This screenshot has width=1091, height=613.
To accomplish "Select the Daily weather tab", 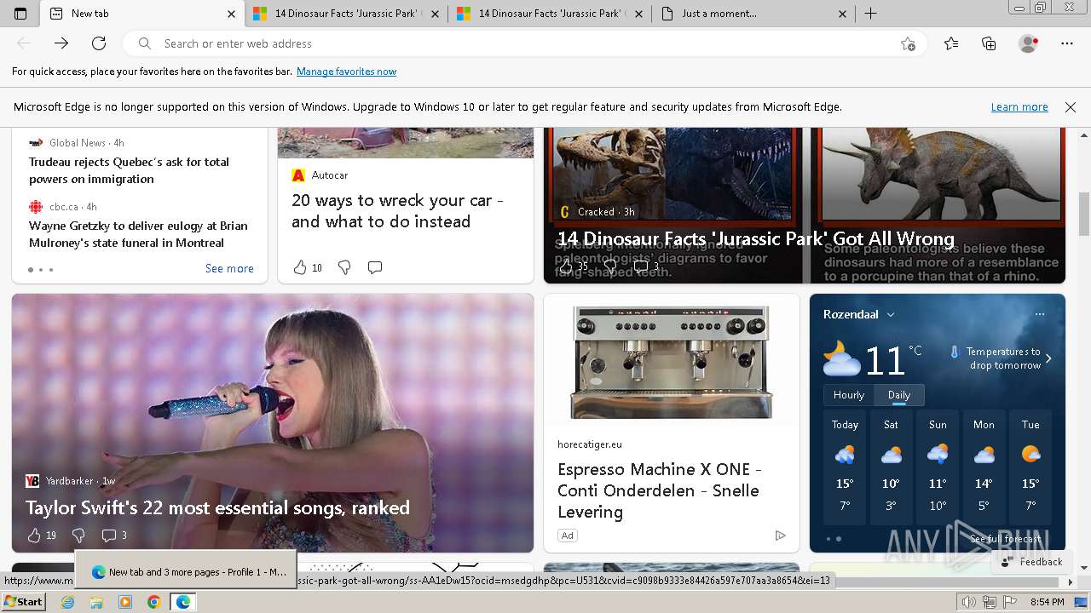I will [x=899, y=395].
